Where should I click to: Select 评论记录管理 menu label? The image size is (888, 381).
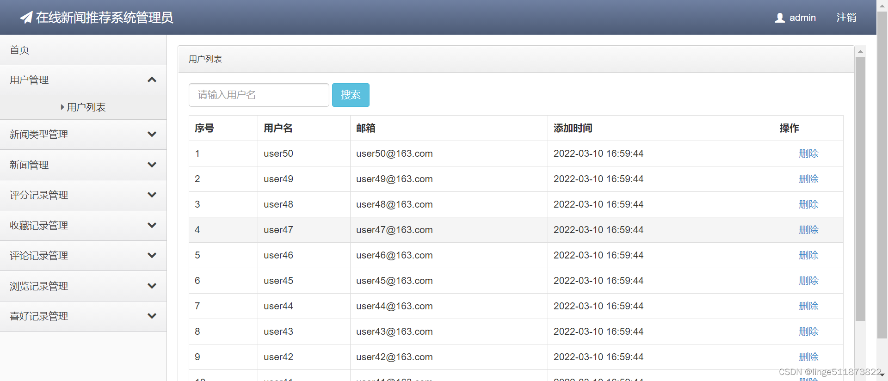(39, 256)
